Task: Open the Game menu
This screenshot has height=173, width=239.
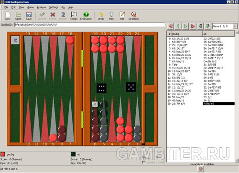Action: tap(31, 7)
